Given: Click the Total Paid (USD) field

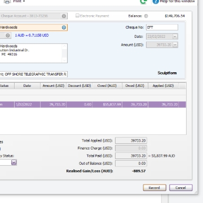Looking at the screenshot, I should tap(131, 156).
